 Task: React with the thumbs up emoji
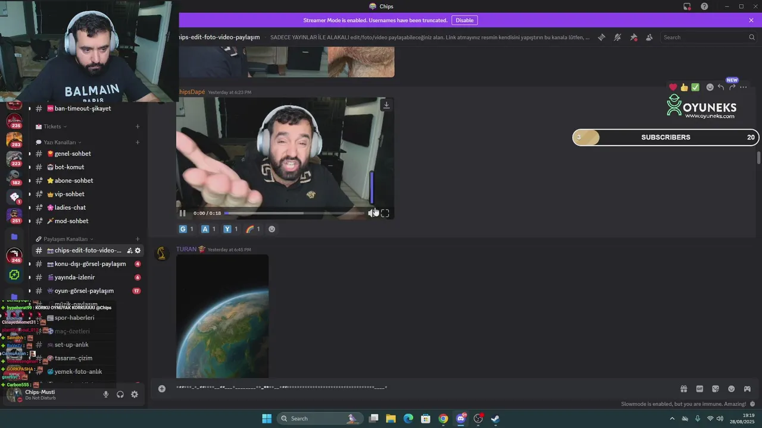(684, 87)
